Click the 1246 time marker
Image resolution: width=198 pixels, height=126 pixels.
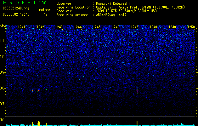click(116, 27)
